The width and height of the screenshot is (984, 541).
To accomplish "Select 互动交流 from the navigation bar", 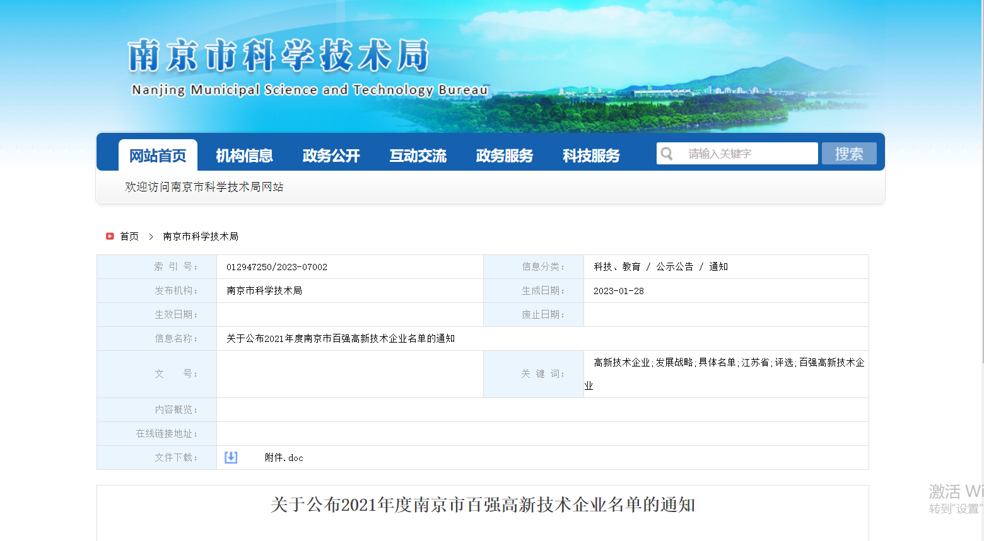I will (418, 156).
